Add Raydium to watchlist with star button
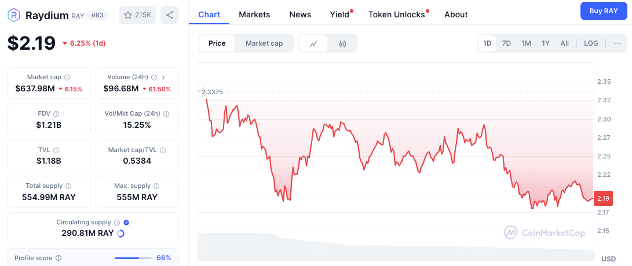This screenshot has width=632, height=266. point(137,15)
